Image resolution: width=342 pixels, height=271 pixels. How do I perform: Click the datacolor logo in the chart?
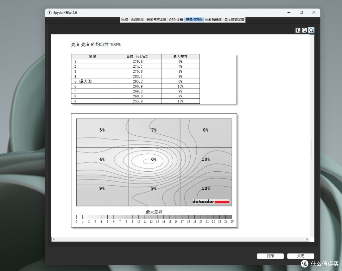point(211,201)
